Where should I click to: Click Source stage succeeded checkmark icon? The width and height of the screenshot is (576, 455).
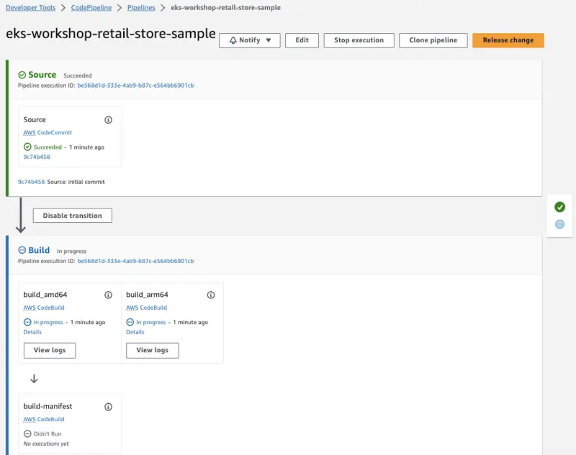point(22,75)
